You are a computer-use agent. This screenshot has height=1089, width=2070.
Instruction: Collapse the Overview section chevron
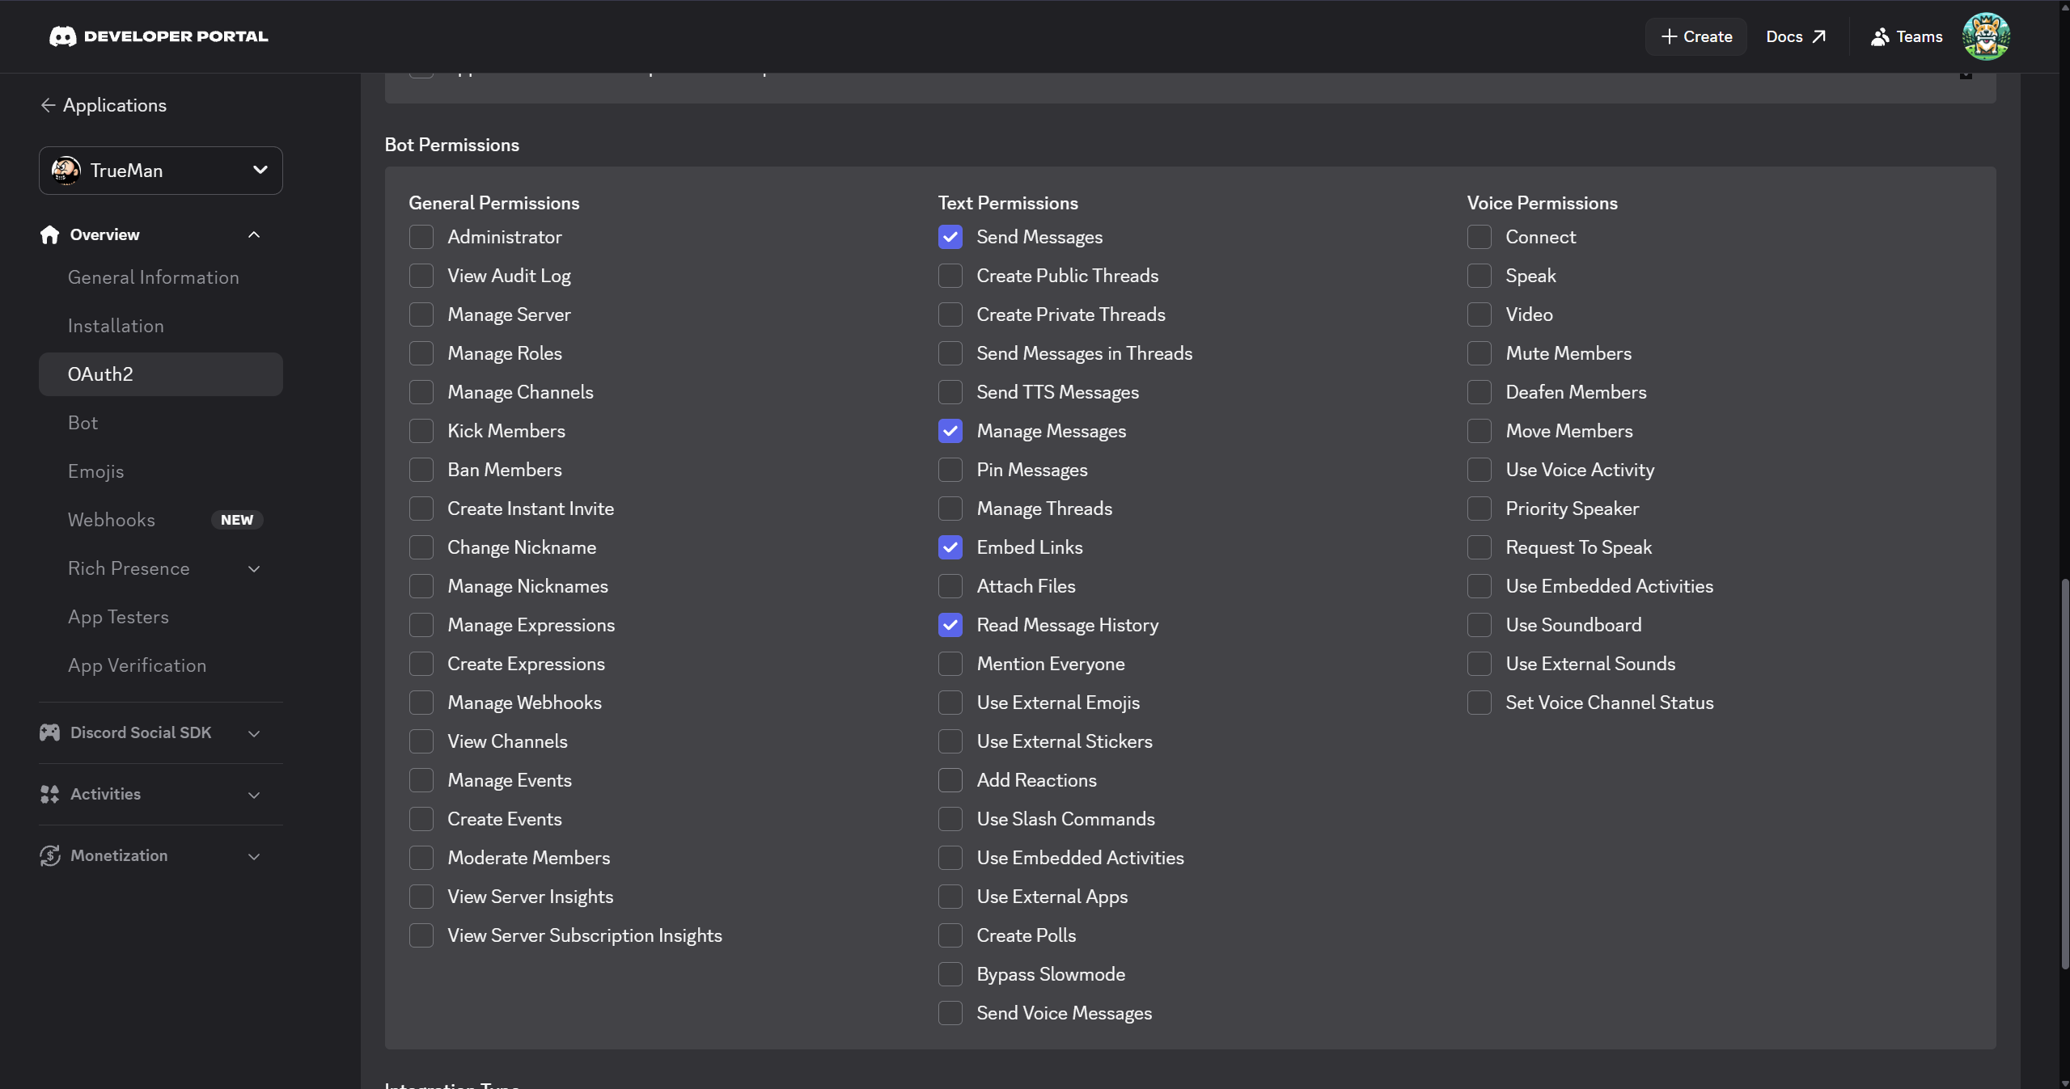(254, 234)
